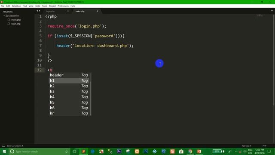Open the Goto menu
Screen dimensions: 275x155
pos(38,6)
